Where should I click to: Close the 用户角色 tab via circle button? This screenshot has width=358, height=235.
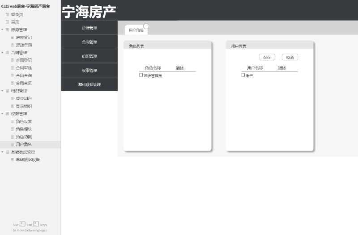pyautogui.click(x=146, y=26)
